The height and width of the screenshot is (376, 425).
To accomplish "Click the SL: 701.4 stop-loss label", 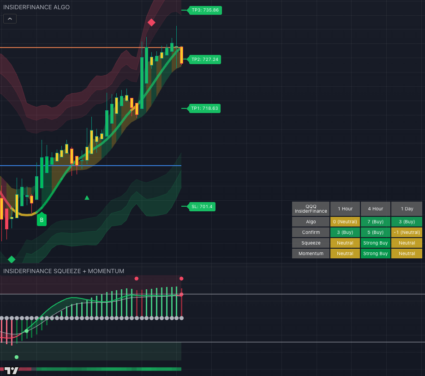I will (x=202, y=206).
